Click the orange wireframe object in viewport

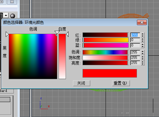pyautogui.click(x=133, y=16)
